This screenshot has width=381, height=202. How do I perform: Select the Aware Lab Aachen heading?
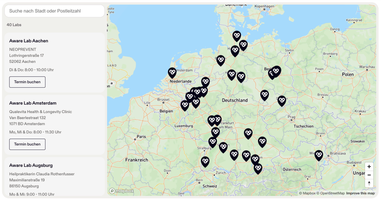click(x=29, y=41)
